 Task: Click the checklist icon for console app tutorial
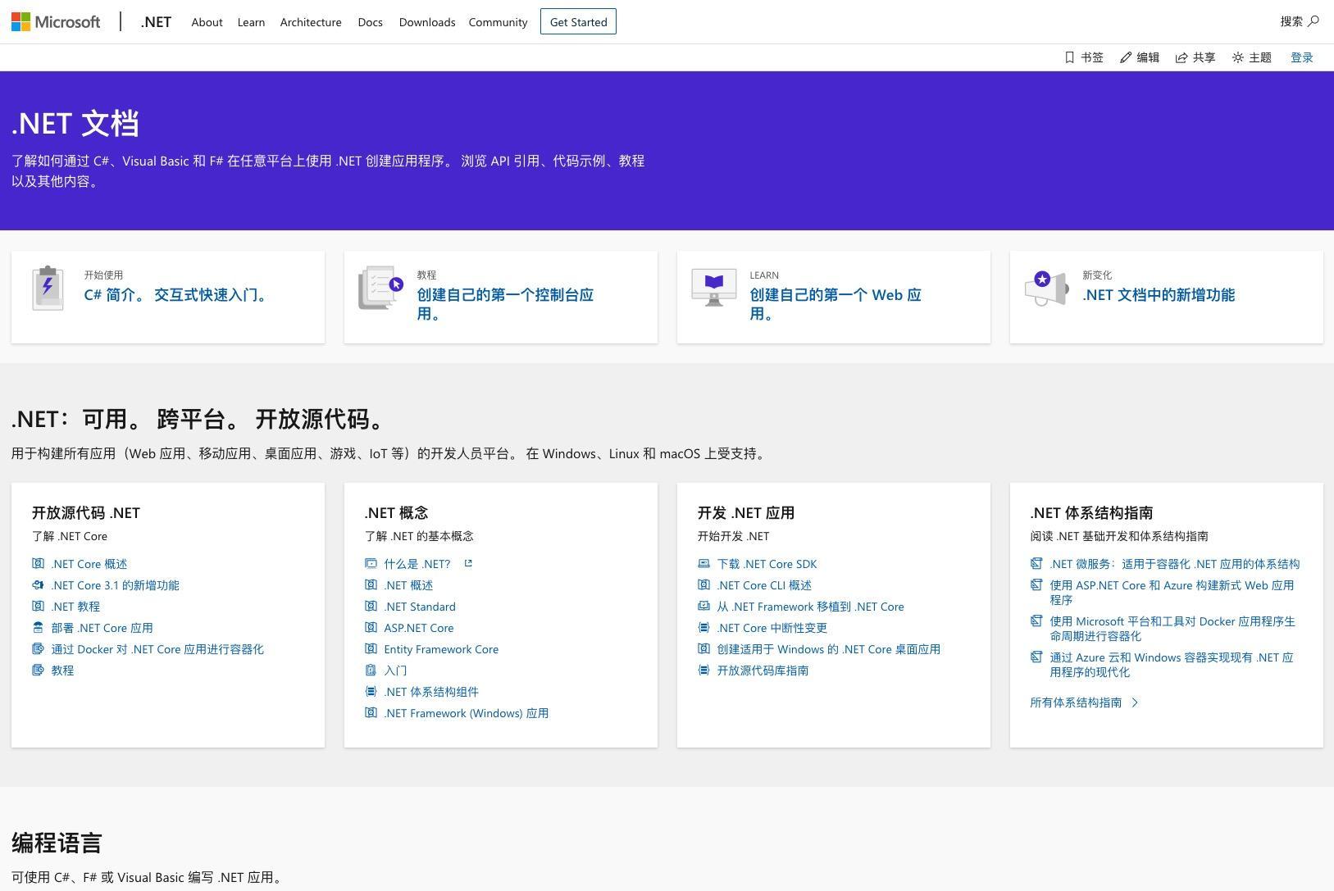point(380,288)
